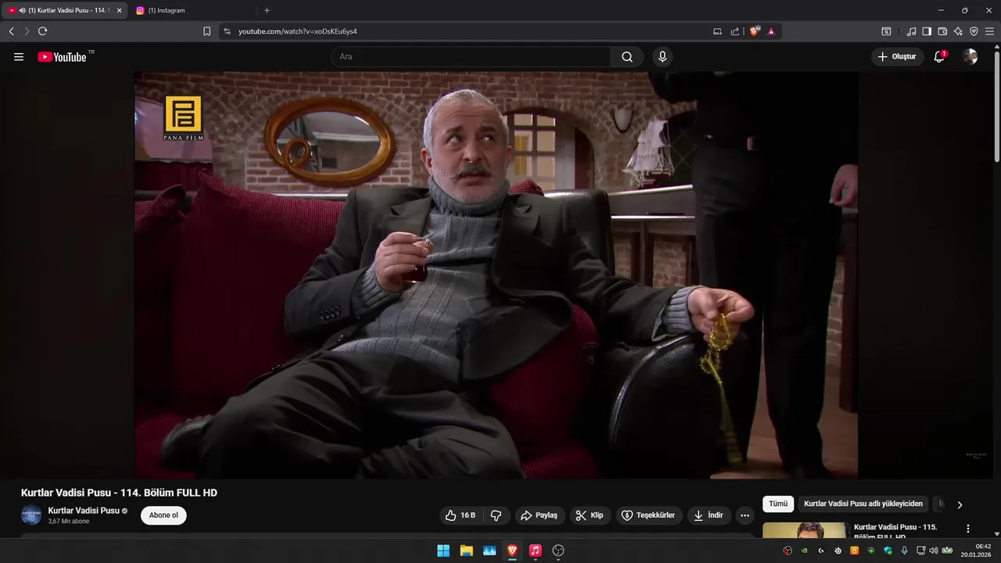This screenshot has width=1001, height=563.
Task: Open the account avatar menu
Action: [x=970, y=57]
